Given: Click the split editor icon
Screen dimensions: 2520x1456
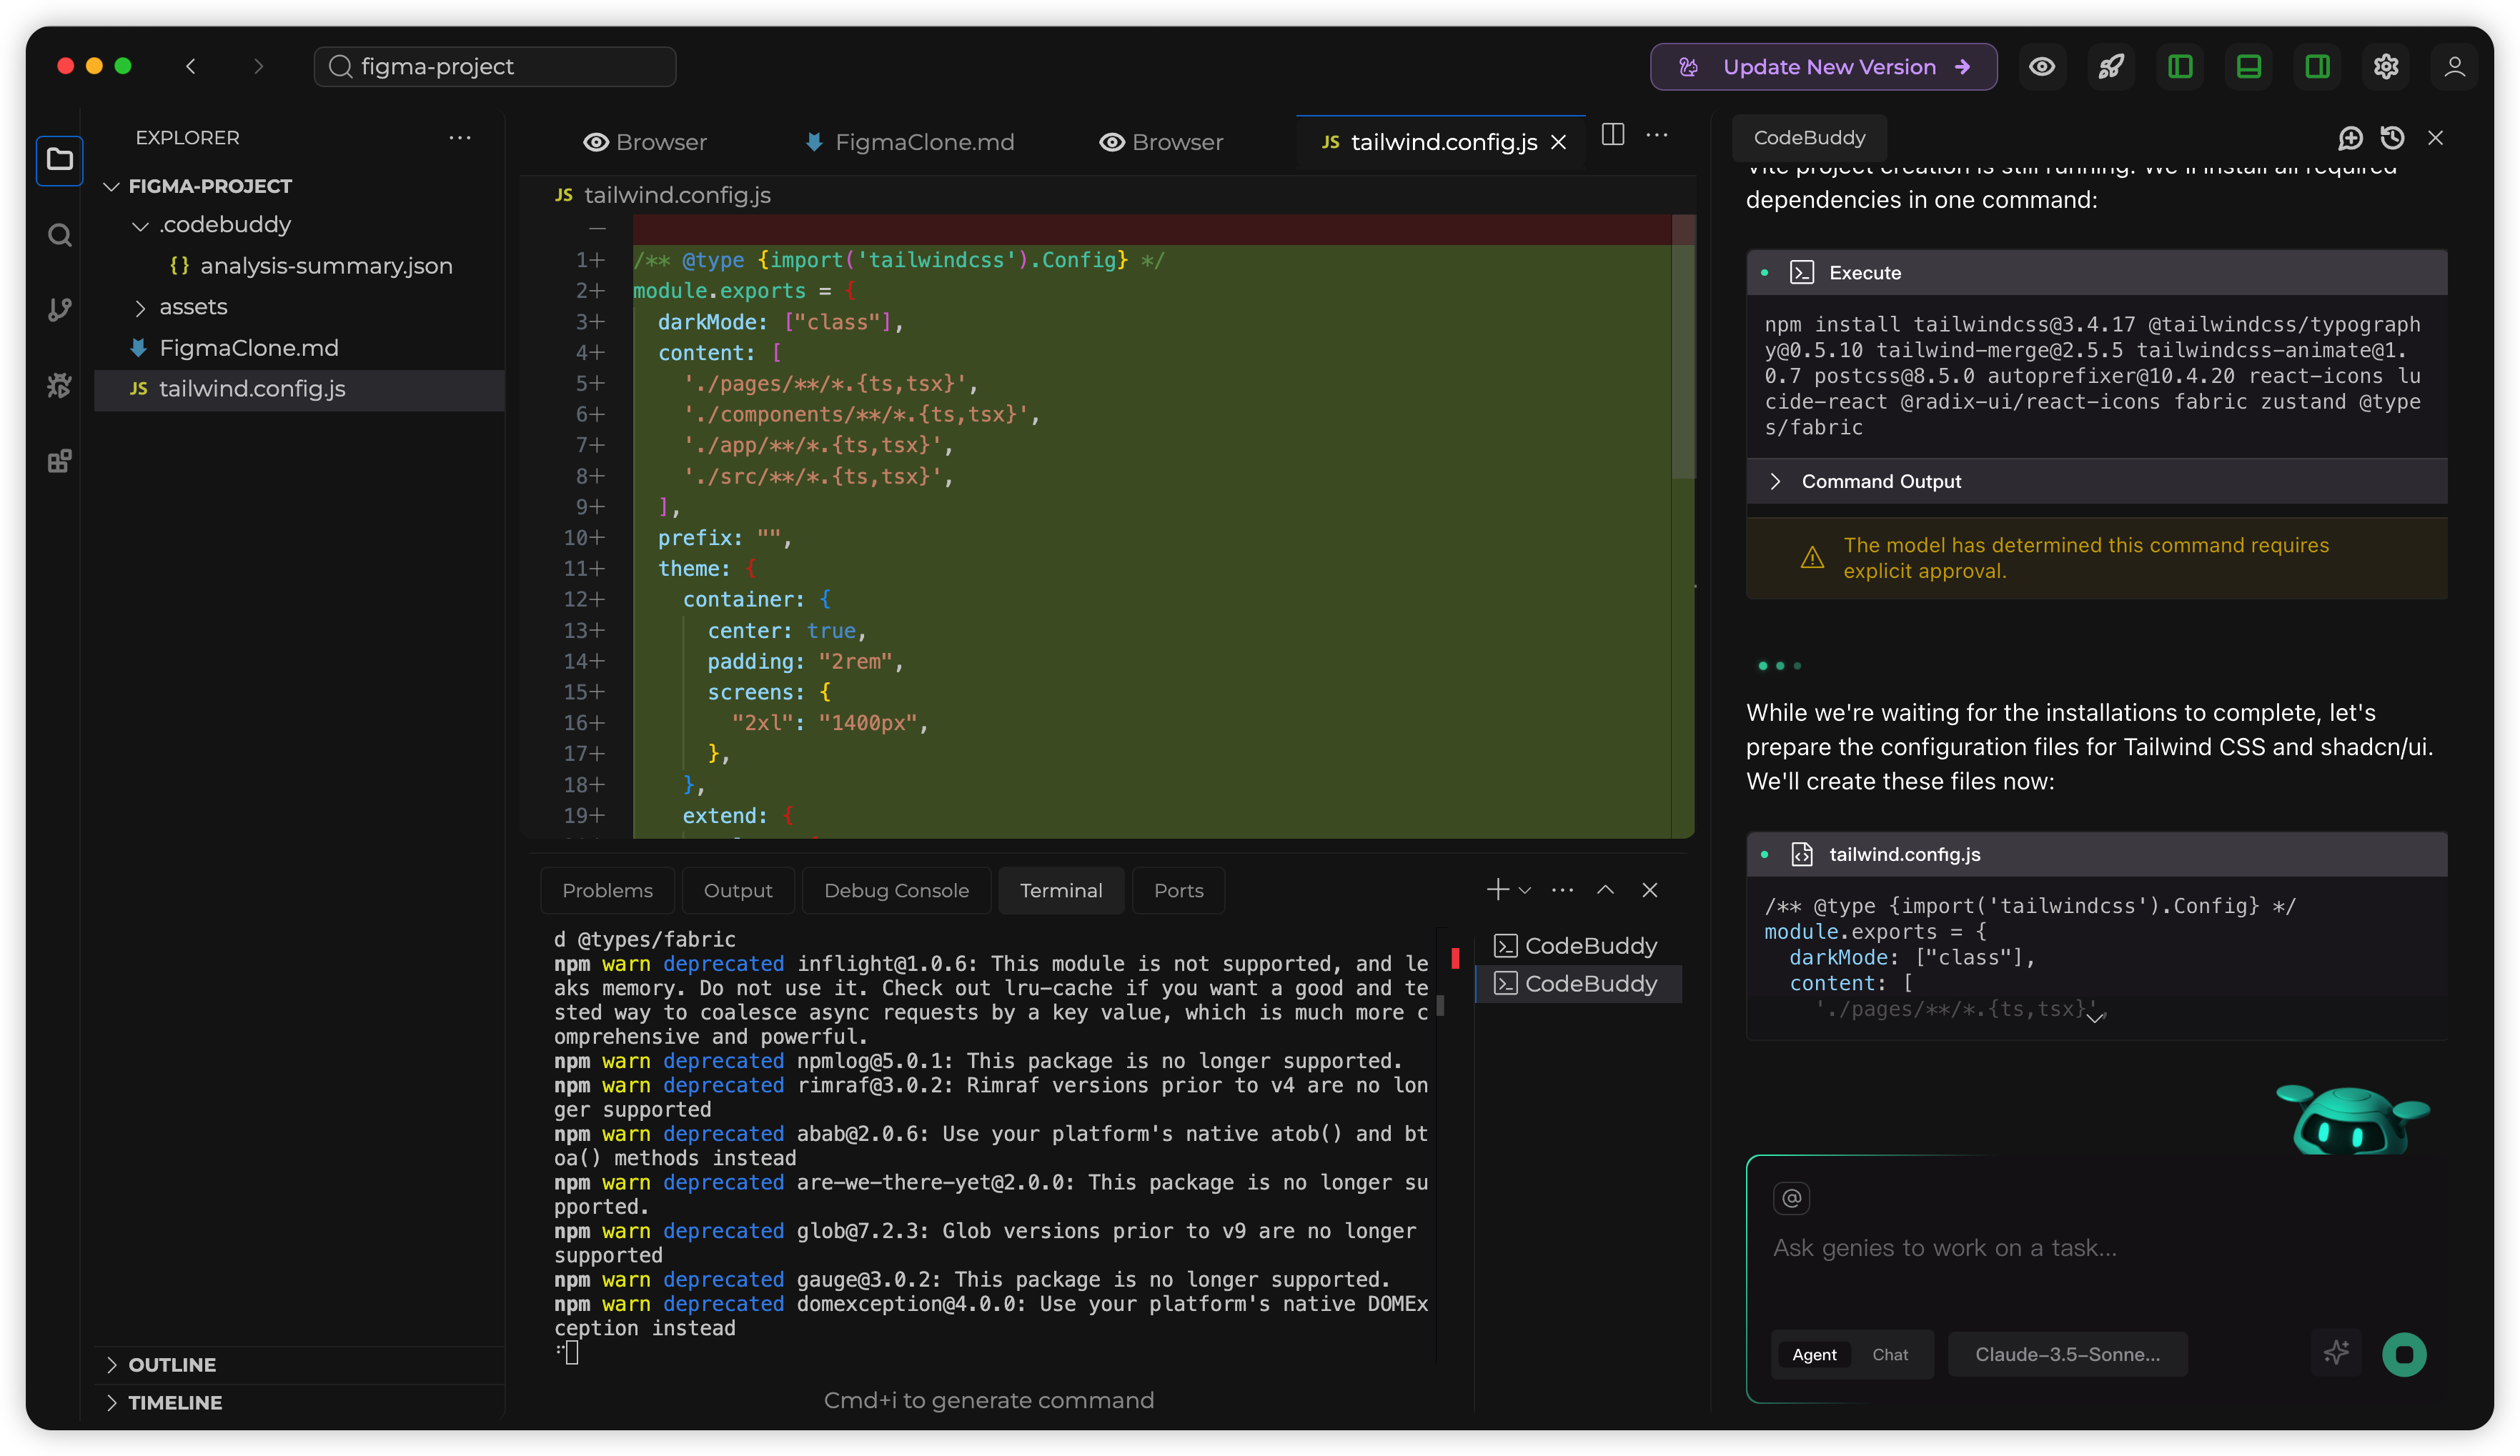Looking at the screenshot, I should (1613, 135).
